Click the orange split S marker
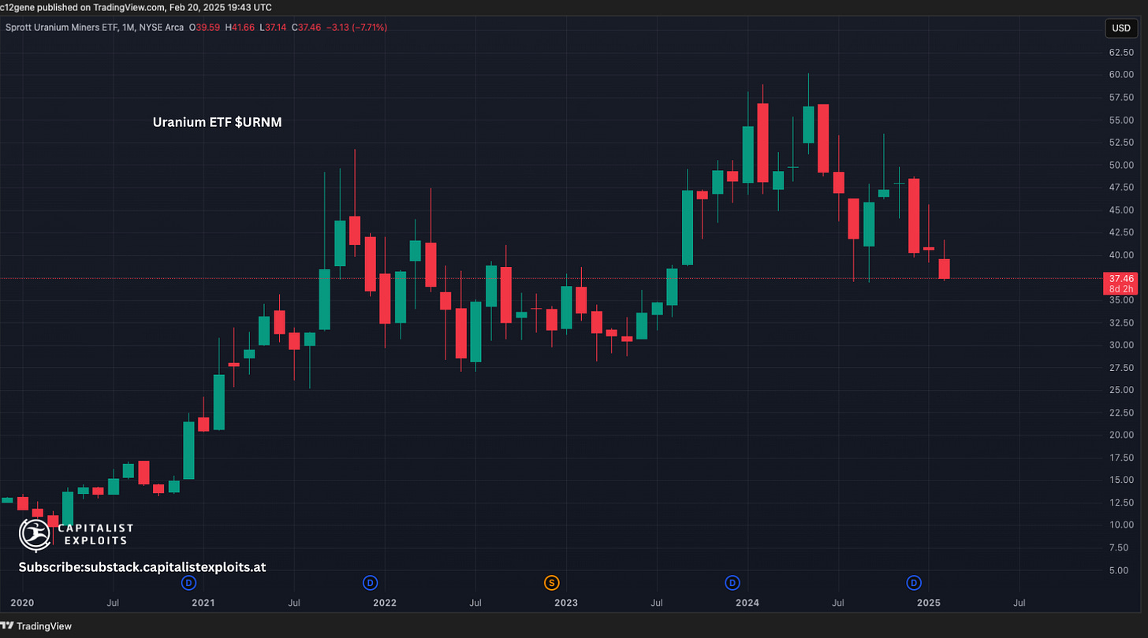1148x638 pixels. (x=551, y=583)
